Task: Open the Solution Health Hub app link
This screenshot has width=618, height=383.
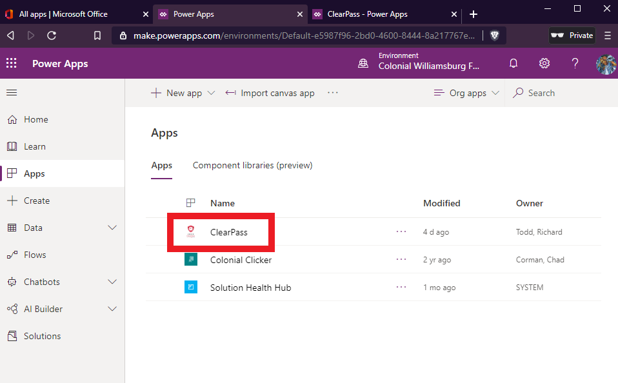Action: [x=251, y=288]
